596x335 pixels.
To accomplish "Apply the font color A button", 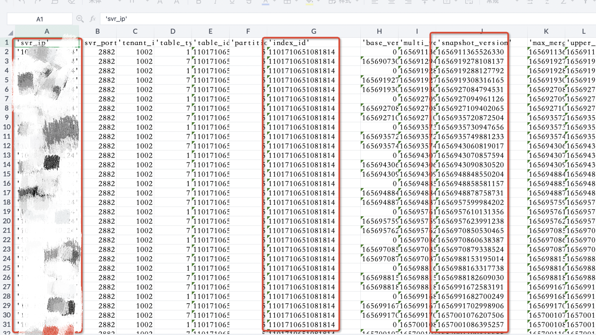I will click(265, 2).
